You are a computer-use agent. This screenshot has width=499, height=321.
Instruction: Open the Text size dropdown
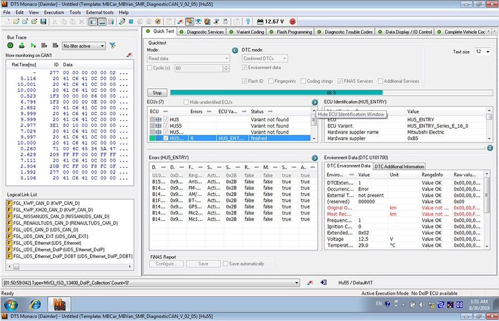pyautogui.click(x=483, y=52)
